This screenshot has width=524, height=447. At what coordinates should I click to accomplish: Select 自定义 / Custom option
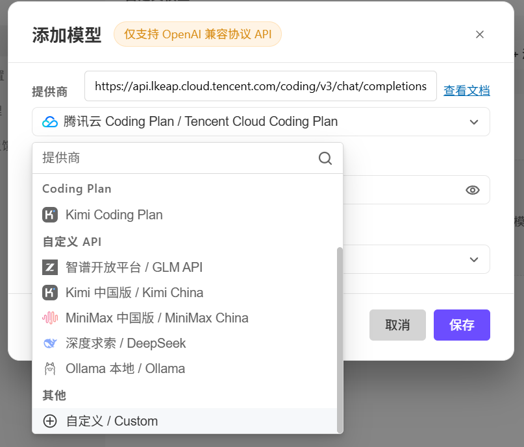click(184, 421)
